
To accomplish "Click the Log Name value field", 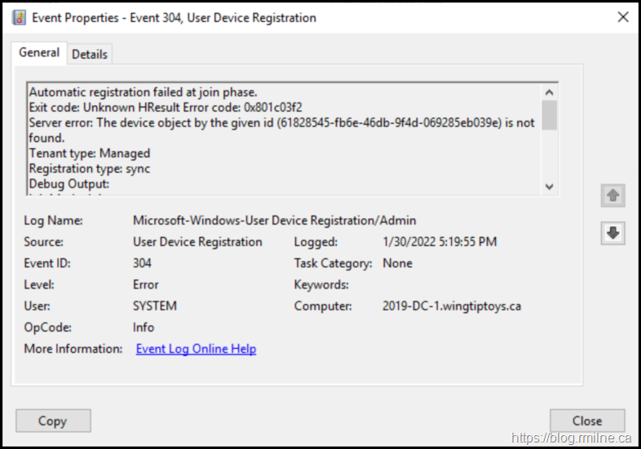I will click(x=274, y=220).
